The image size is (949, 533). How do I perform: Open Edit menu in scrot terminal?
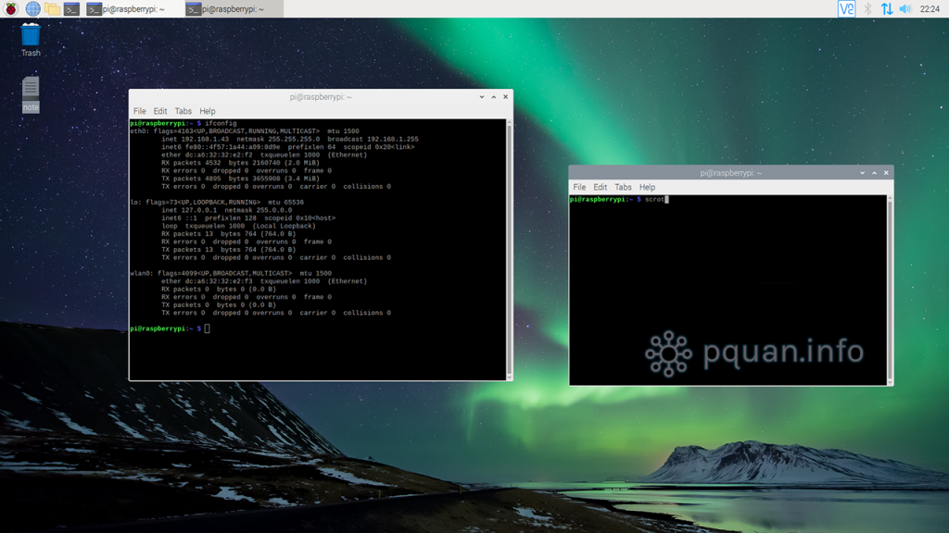600,187
